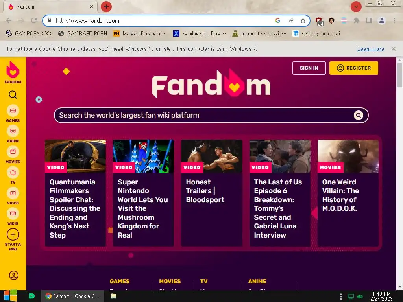
Task: Click 'One Weird Villain: The History of M.O.D.O.K.' title
Action: [340, 195]
